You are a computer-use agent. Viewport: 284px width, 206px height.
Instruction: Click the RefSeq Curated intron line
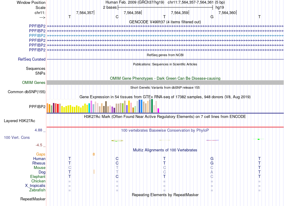tap(165, 59)
